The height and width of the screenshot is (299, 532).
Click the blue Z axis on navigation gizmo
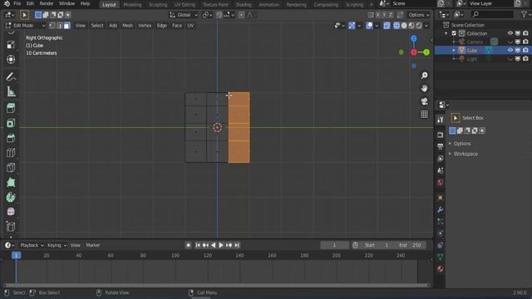tap(414, 39)
